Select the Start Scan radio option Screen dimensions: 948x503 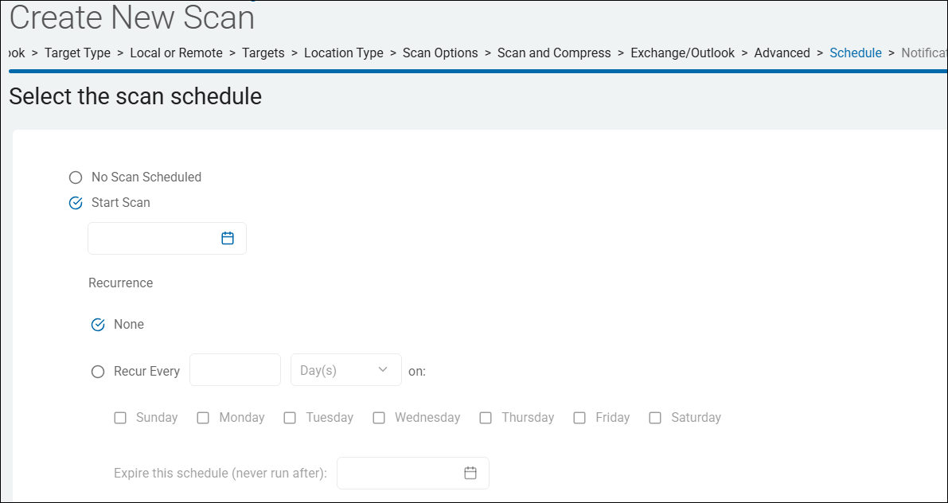76,203
